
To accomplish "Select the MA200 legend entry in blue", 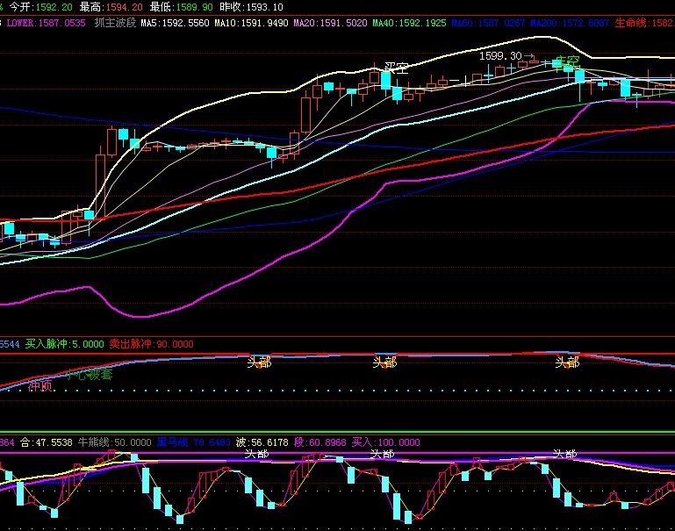I will click(570, 23).
